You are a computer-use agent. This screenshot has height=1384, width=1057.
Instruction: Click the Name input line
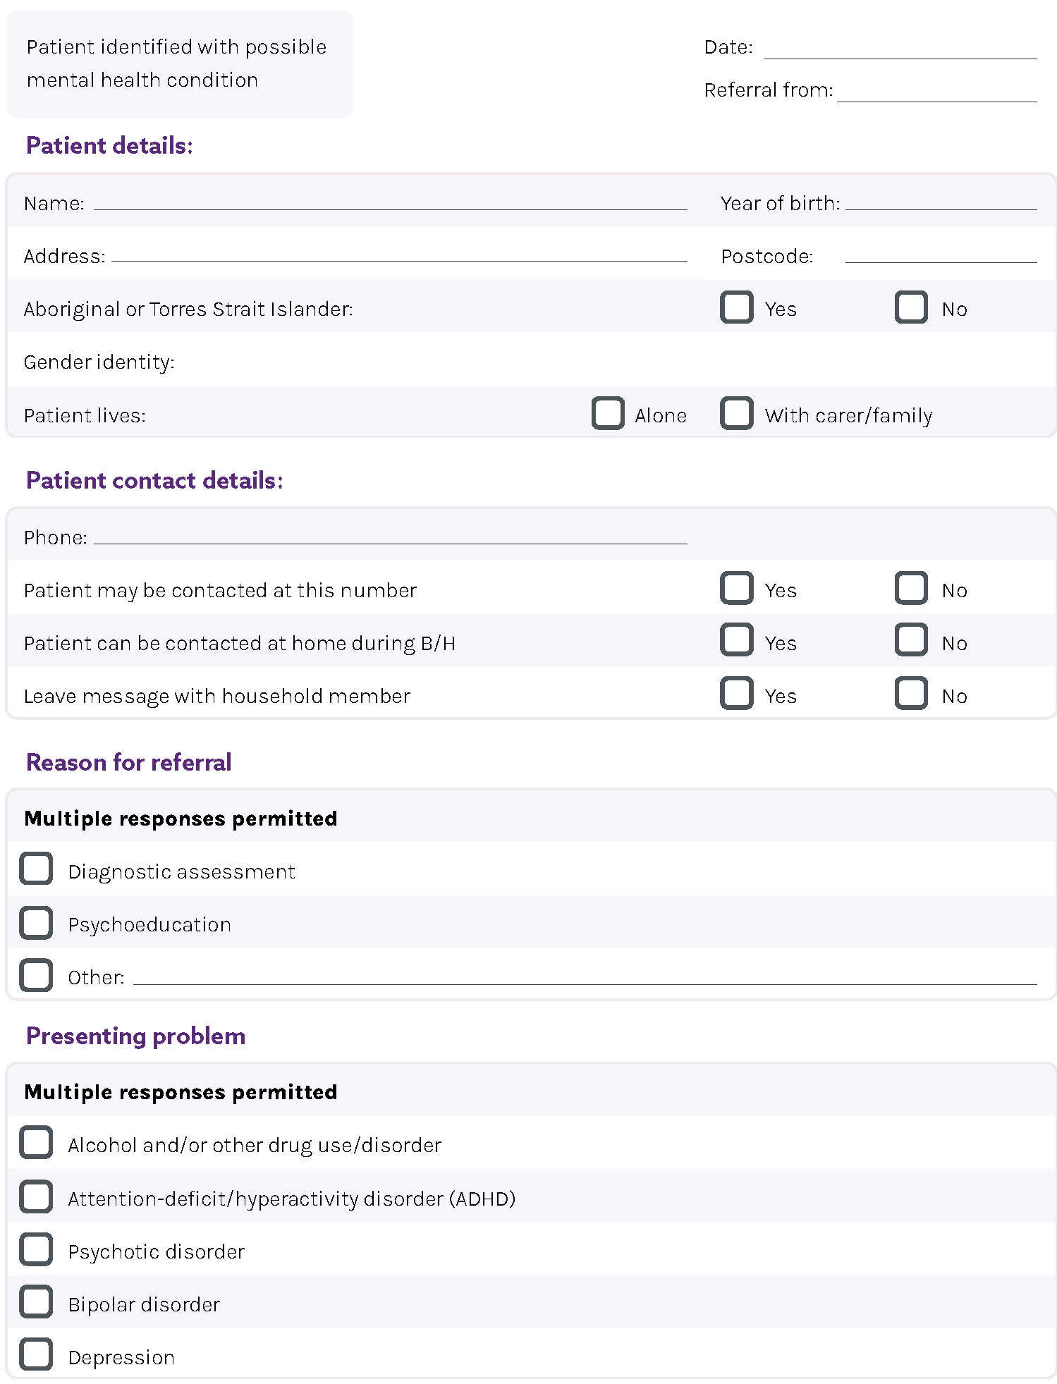point(390,202)
